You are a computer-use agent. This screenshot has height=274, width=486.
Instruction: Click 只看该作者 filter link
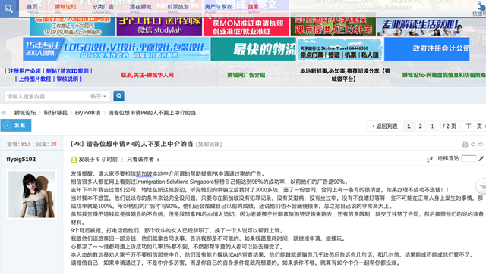click(140, 160)
